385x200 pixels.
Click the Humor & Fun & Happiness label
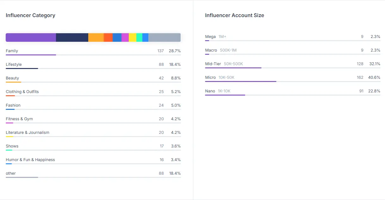[30, 160]
